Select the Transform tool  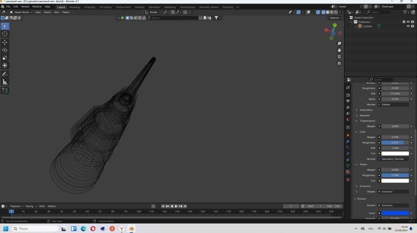5,65
